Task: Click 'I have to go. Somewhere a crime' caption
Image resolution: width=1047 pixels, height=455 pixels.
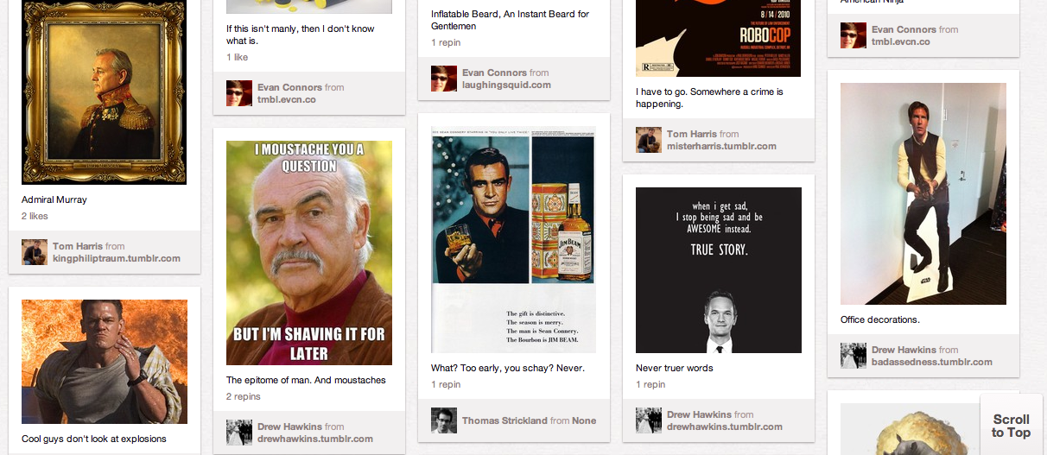Action: click(x=710, y=98)
